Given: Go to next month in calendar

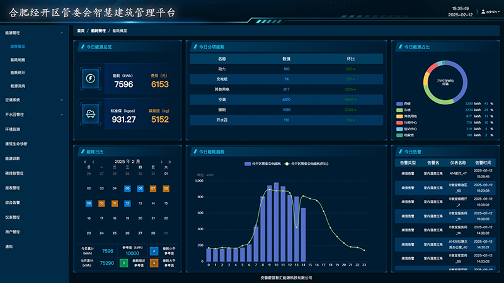Looking at the screenshot, I should (x=161, y=162).
